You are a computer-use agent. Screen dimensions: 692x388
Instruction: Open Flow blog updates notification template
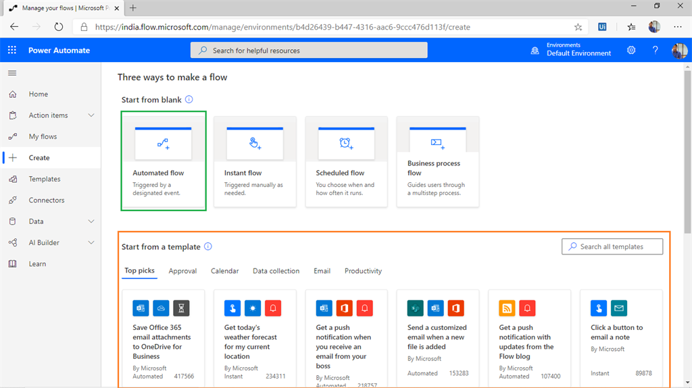[x=529, y=338]
